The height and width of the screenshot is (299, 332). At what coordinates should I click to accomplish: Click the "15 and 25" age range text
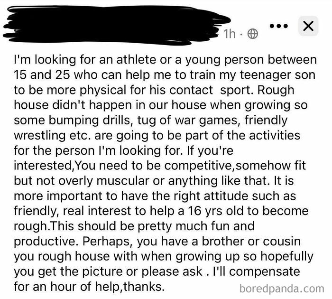click(42, 75)
